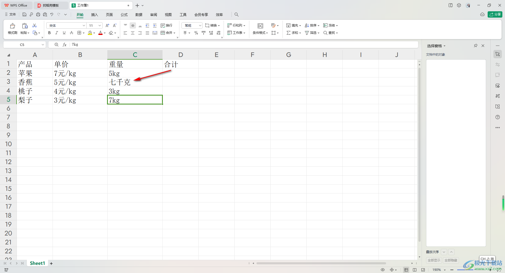Select cell C3 containing 七千克
The width and height of the screenshot is (505, 273).
(135, 82)
